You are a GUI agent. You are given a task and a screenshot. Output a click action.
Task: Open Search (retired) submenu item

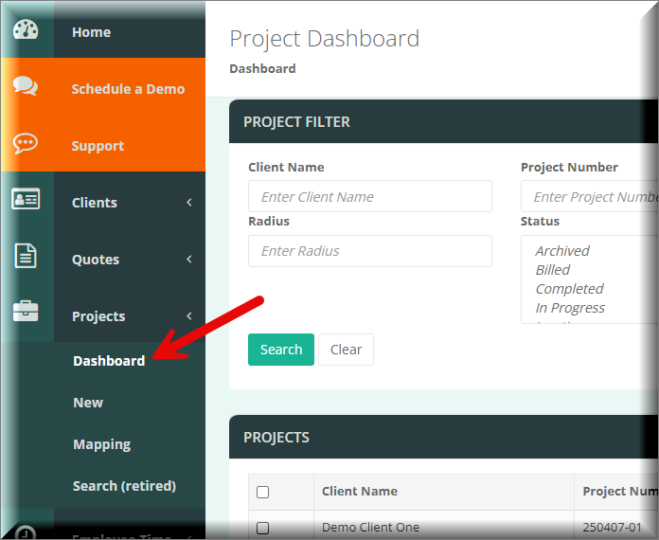[x=124, y=486]
